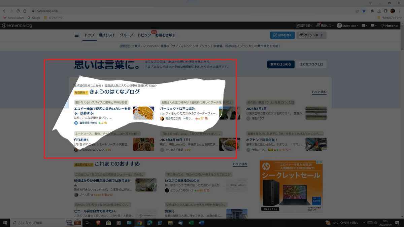
Task: Switch to Chrome on the taskbar
Action: [x=139, y=223]
